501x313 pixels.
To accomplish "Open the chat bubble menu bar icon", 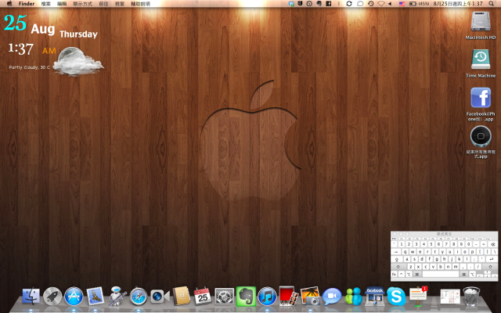I will [x=360, y=4].
